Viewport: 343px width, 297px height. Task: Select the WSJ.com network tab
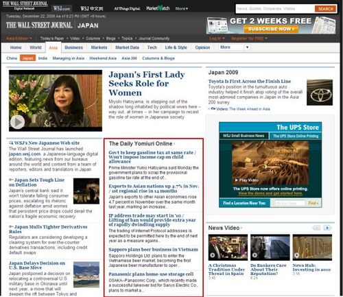(x=62, y=9)
